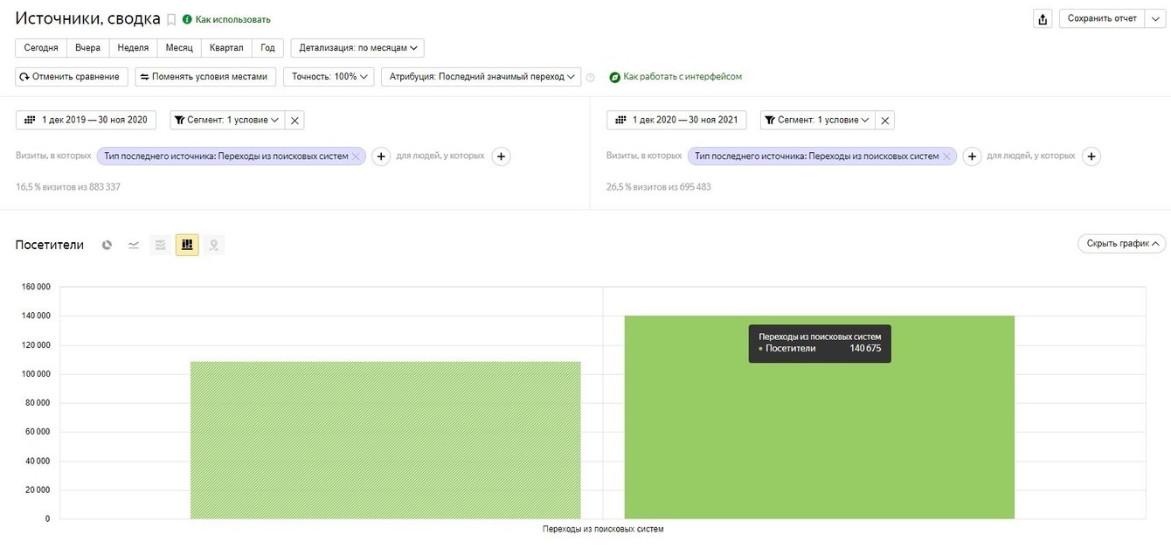Select the Квартал period tab
Viewport: 1171px width, 549px height.
tap(226, 47)
